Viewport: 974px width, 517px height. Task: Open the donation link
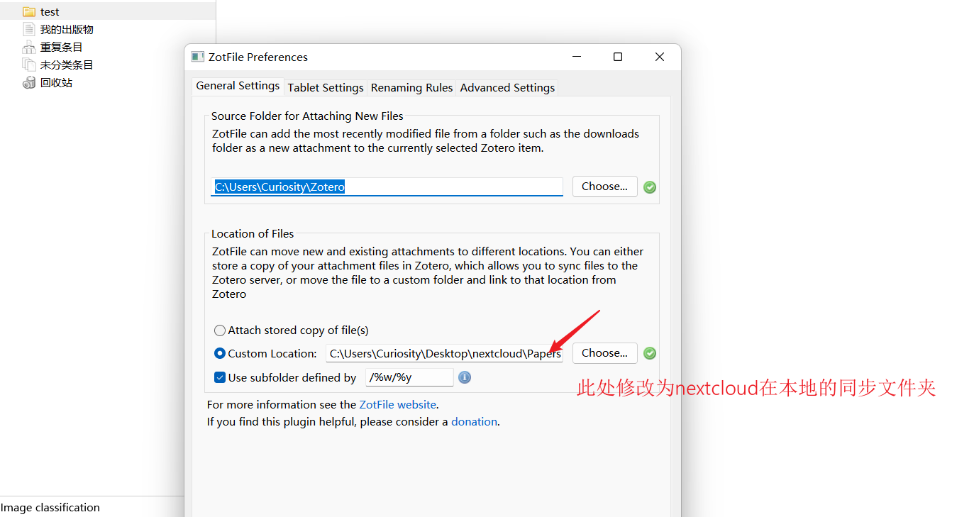474,422
